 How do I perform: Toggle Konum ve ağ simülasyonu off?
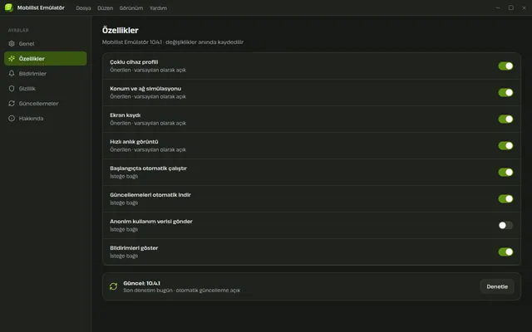pyautogui.click(x=505, y=92)
